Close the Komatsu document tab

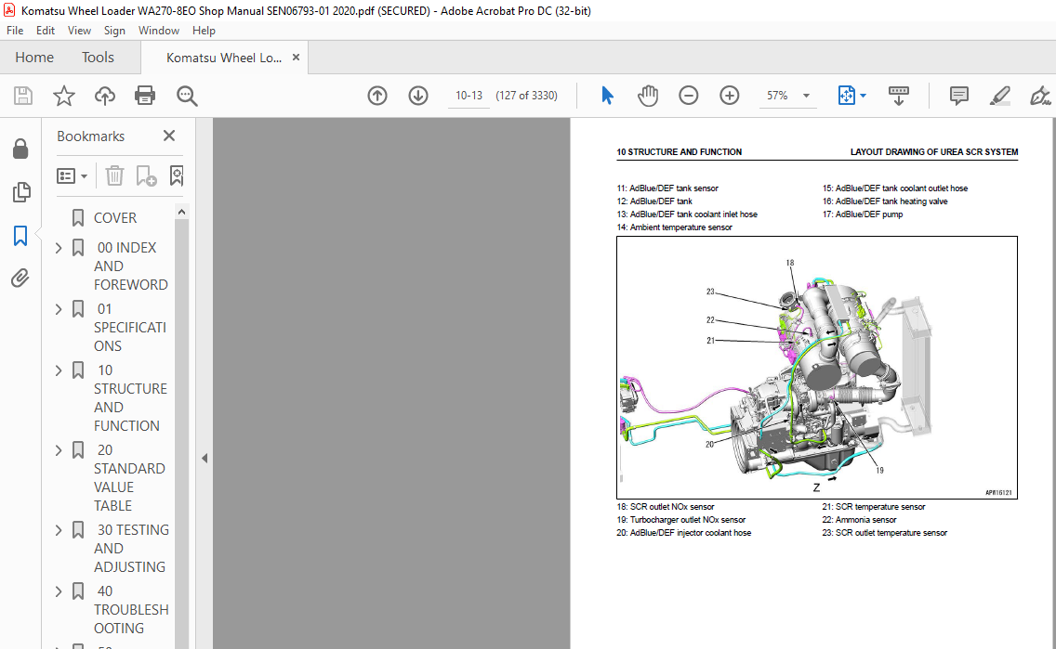296,58
